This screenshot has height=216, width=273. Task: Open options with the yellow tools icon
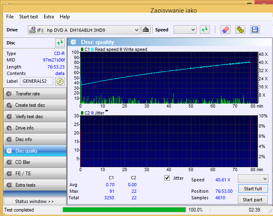click(240, 30)
